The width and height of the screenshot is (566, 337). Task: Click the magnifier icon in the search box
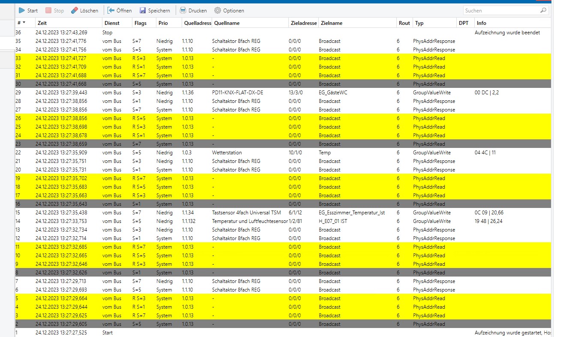pos(543,10)
